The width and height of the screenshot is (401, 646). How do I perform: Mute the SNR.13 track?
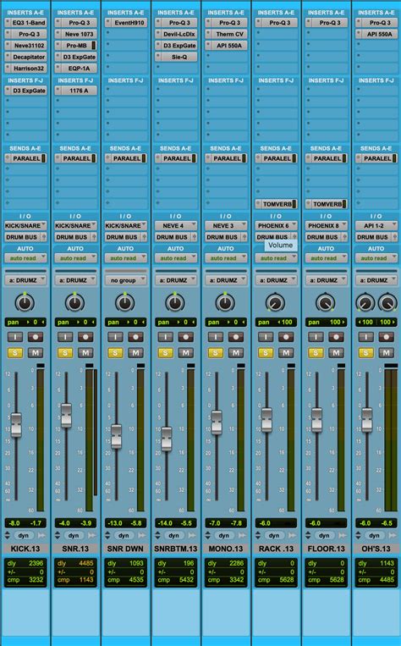tap(85, 353)
